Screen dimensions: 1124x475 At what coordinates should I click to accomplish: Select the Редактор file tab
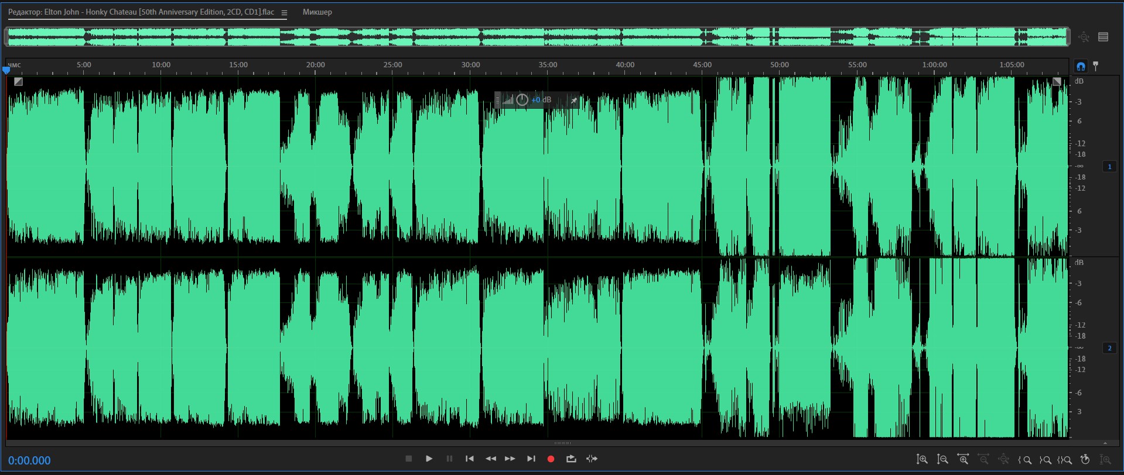coord(141,12)
